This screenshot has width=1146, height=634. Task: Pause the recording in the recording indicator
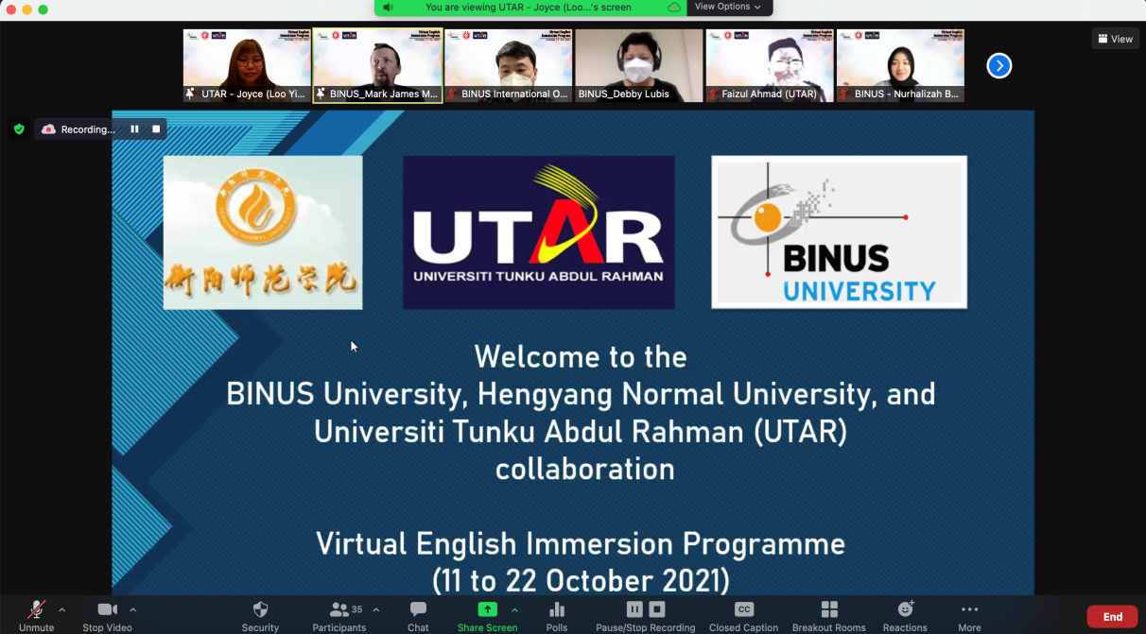134,129
